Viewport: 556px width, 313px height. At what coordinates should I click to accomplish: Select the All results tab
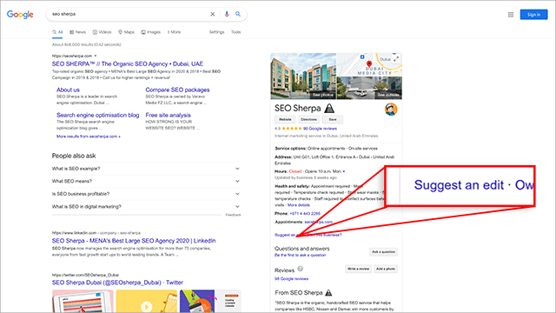tap(57, 32)
